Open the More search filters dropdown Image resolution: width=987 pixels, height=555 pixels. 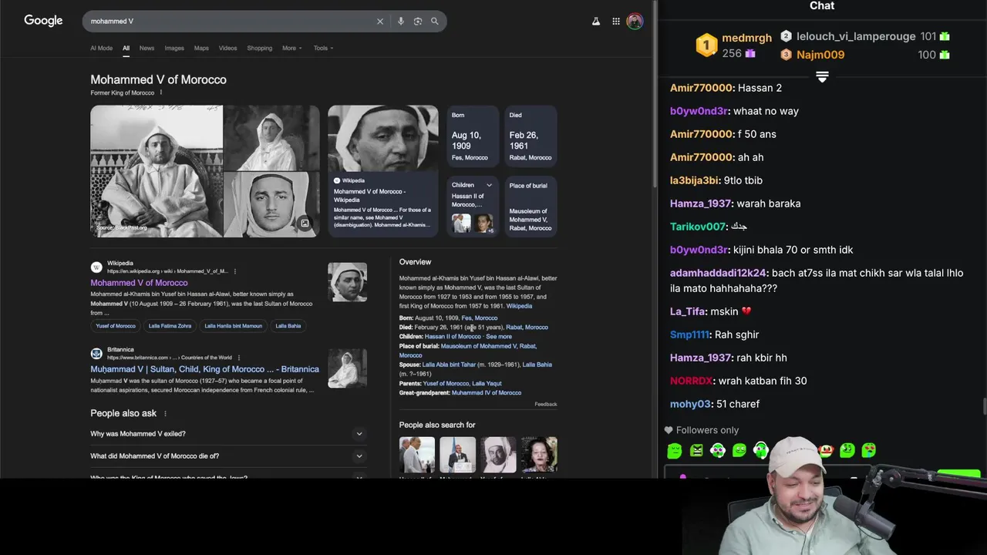(291, 48)
